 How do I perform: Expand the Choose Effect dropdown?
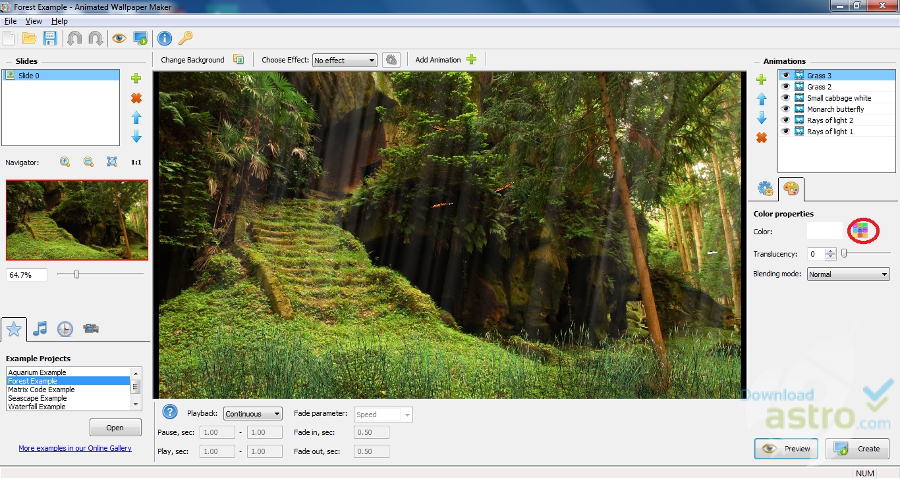(x=345, y=61)
